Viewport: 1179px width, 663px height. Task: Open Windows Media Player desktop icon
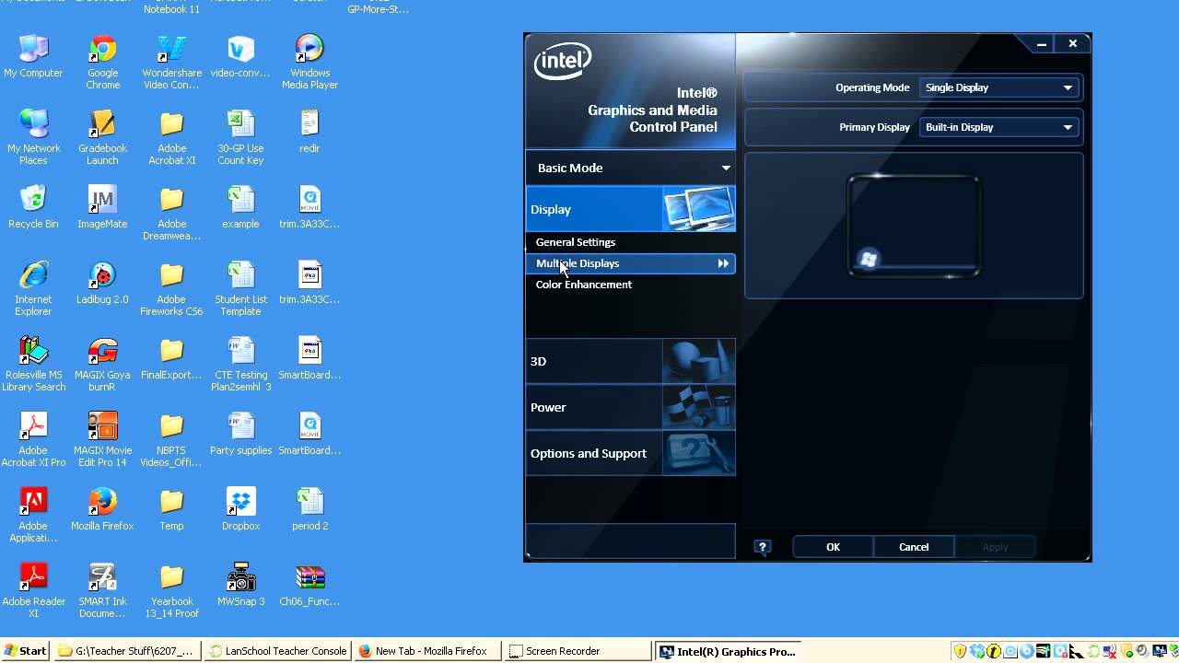tap(309, 63)
